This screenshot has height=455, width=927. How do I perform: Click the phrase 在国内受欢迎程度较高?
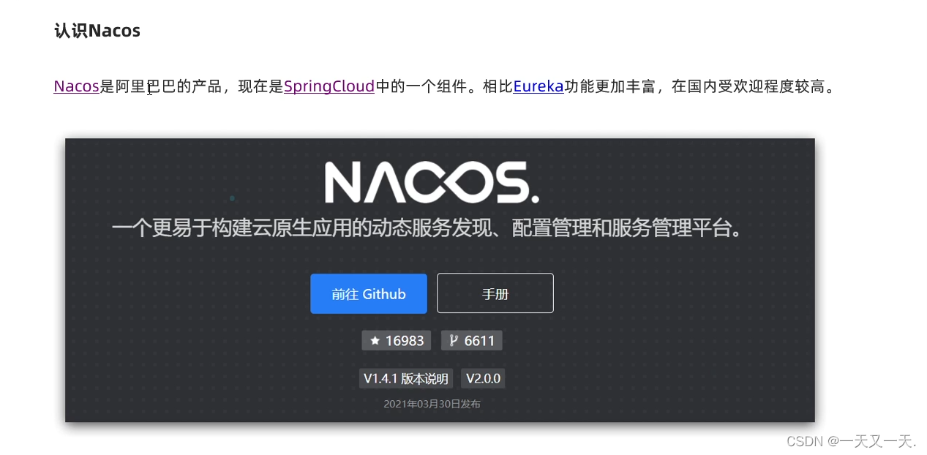click(x=748, y=86)
